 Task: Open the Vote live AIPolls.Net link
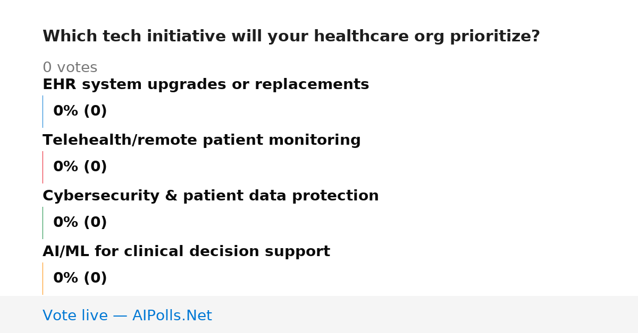pos(127,316)
